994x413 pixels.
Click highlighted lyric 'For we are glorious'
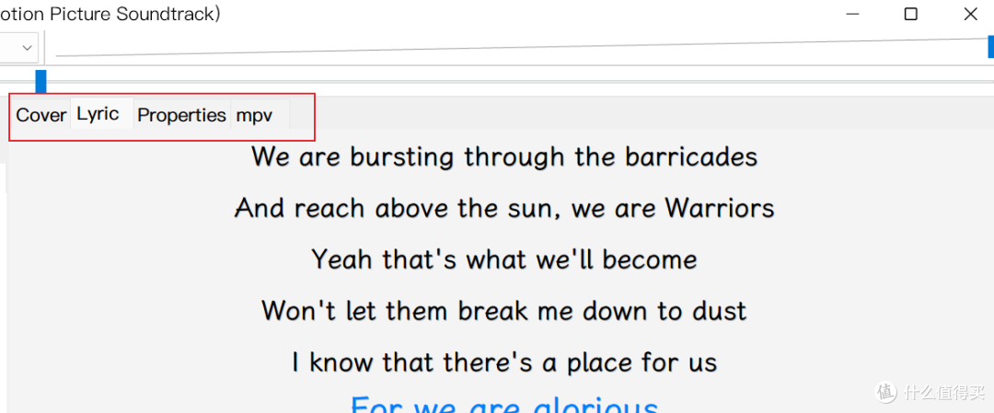[504, 404]
